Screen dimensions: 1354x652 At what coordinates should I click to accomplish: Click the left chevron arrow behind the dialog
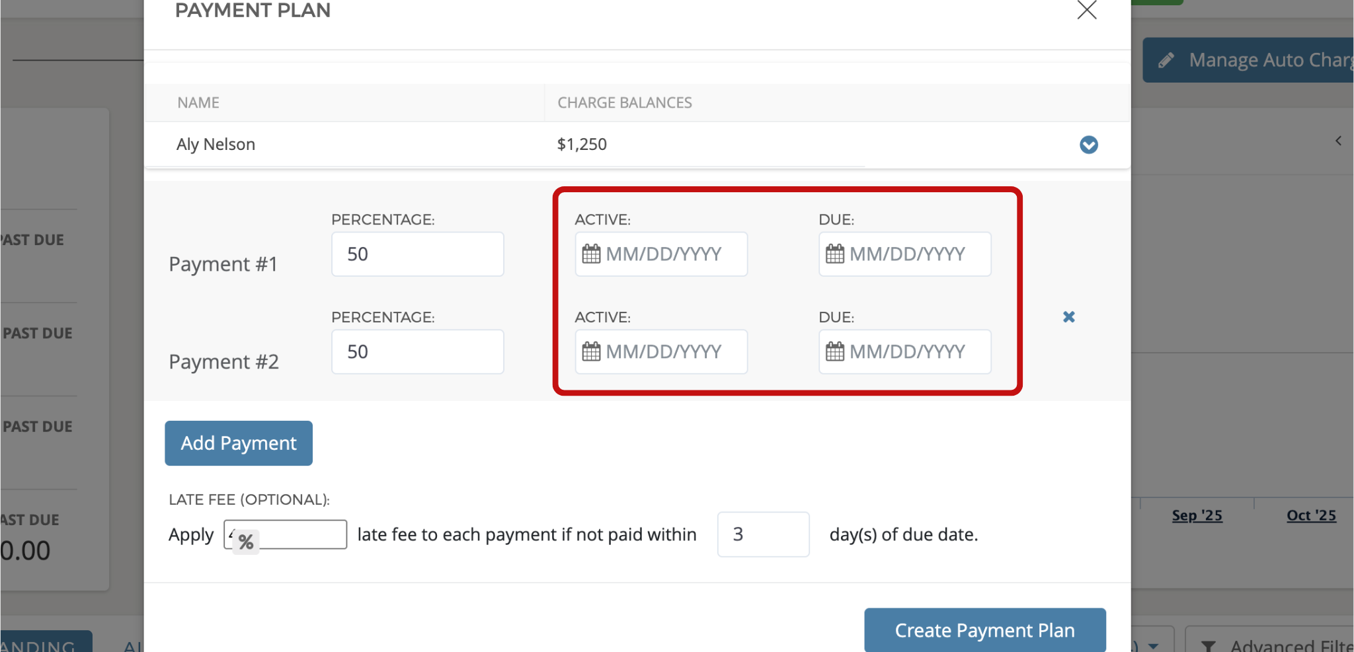1338,141
